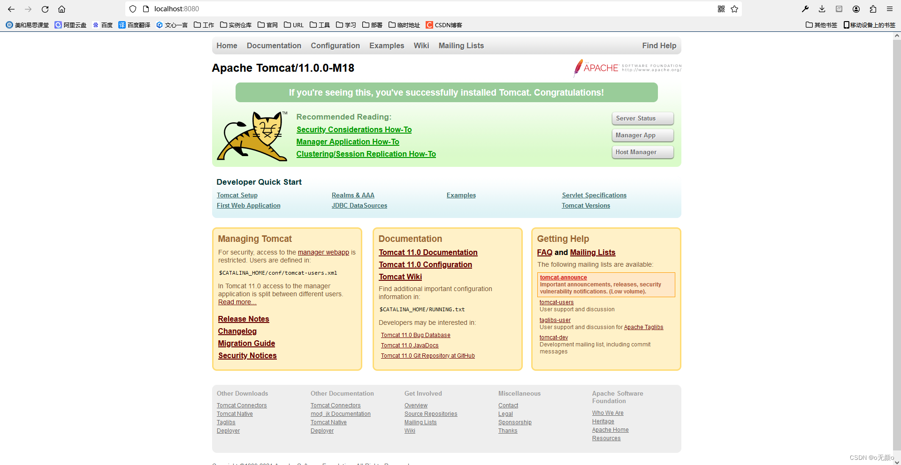The height and width of the screenshot is (465, 901).
Task: Bookmark this page using the star icon
Action: click(x=734, y=9)
